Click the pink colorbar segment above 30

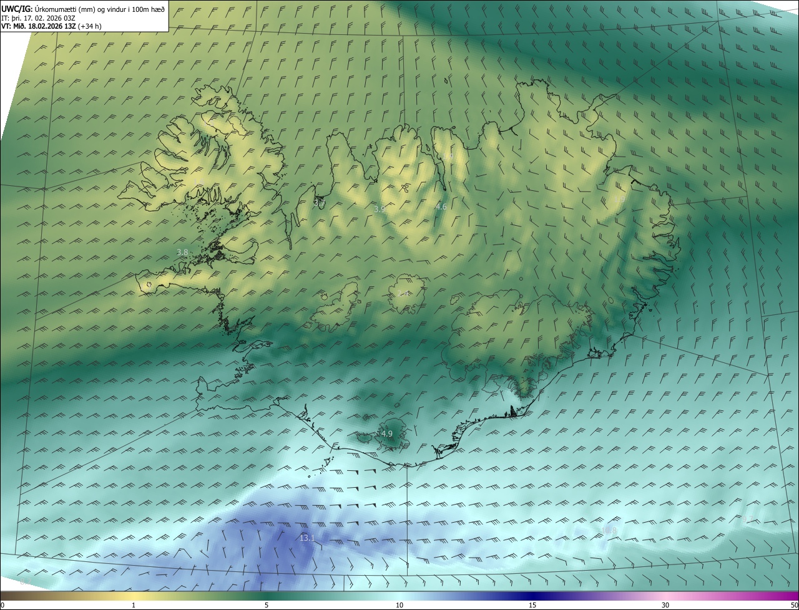click(x=665, y=596)
